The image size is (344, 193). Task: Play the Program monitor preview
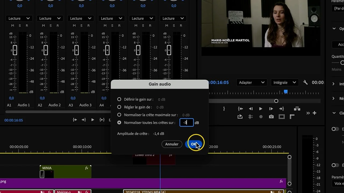pyautogui.click(x=260, y=109)
